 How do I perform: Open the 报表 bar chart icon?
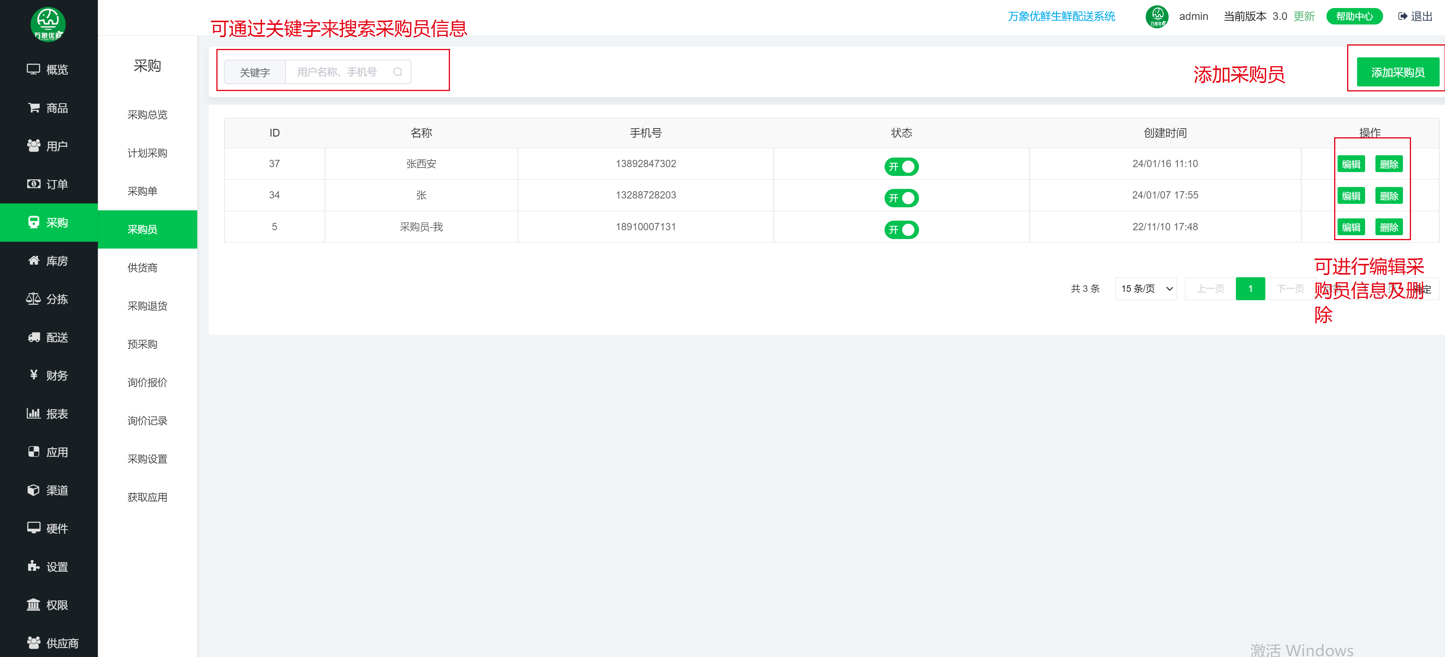point(34,413)
